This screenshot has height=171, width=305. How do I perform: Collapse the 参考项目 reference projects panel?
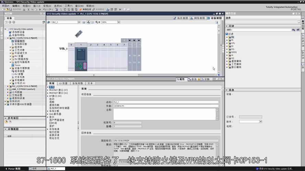pyautogui.click(x=5, y=118)
